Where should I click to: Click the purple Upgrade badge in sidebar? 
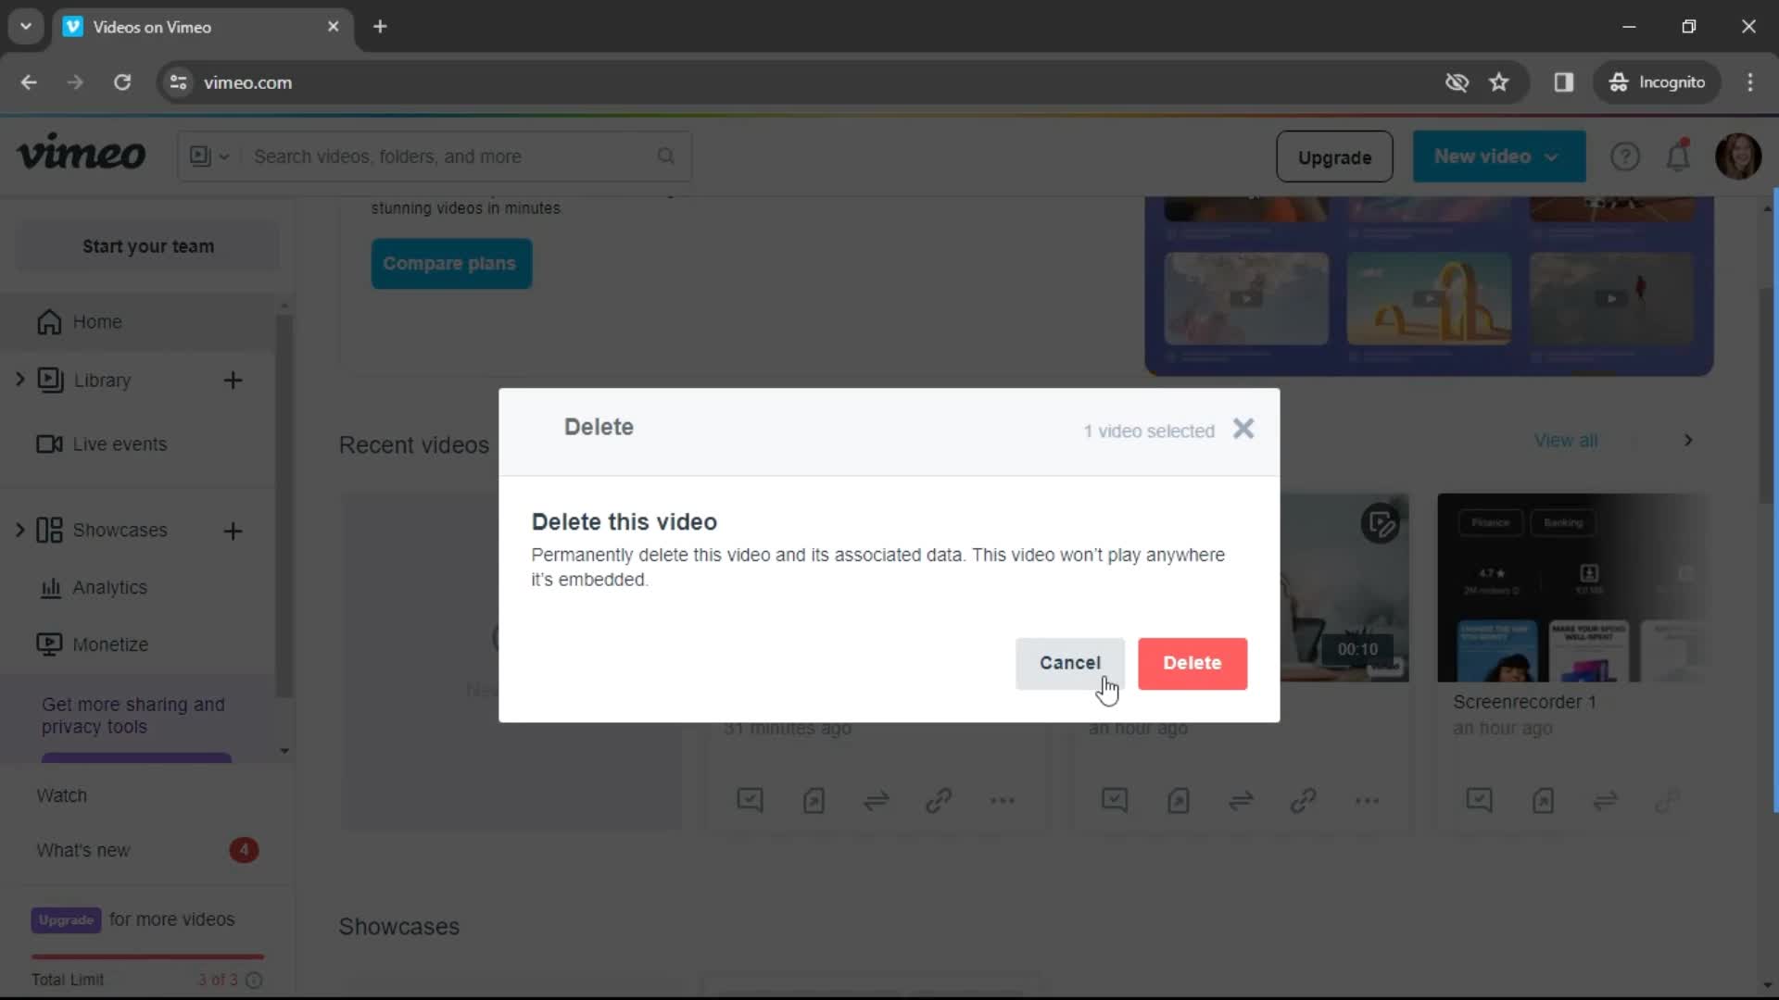point(66,920)
